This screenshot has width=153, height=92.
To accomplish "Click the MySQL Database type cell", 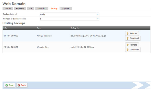I will tap(44, 36).
